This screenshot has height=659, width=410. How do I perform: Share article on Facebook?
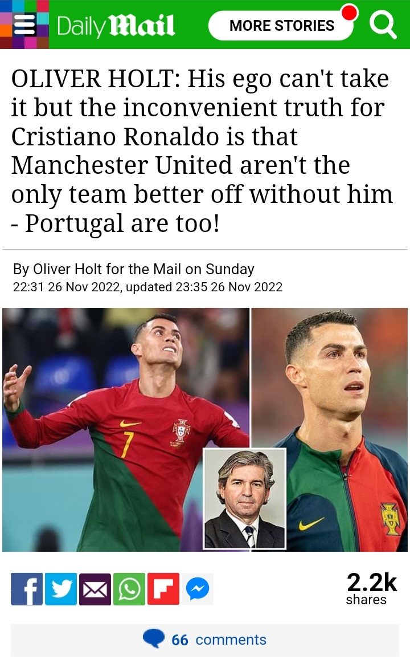click(x=27, y=589)
